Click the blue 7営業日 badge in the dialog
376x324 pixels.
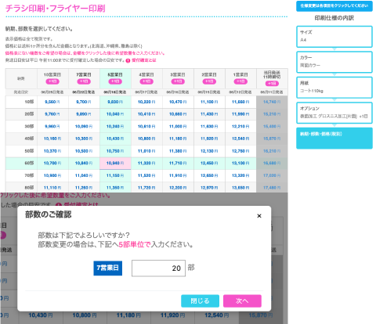(x=108, y=268)
